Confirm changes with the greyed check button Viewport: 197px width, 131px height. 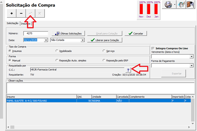(x=31, y=13)
